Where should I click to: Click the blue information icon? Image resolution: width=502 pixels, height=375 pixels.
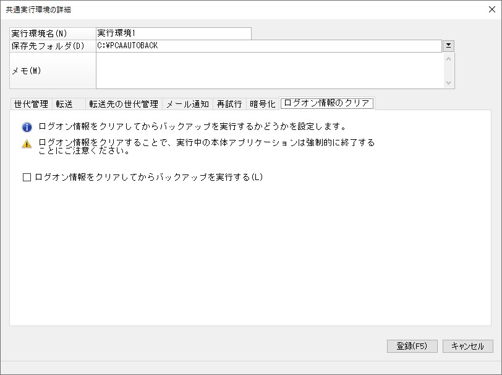27,127
